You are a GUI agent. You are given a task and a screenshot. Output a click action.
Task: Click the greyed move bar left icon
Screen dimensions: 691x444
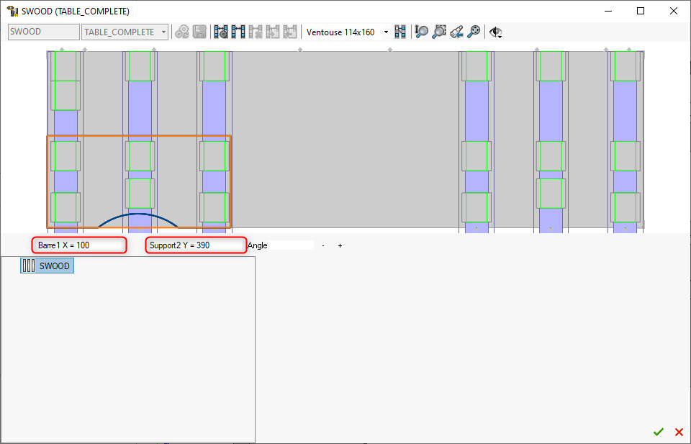(x=290, y=32)
